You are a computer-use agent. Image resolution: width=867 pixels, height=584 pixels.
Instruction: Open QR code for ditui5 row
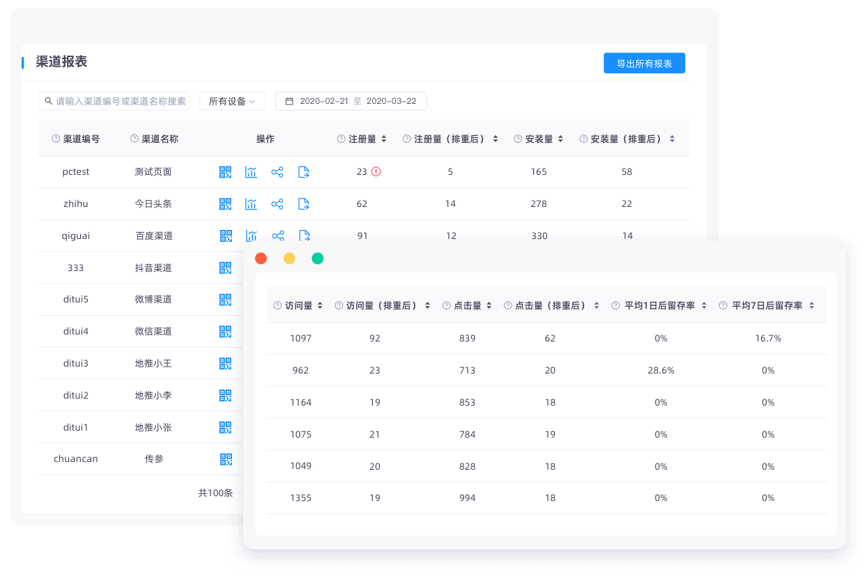coord(225,300)
